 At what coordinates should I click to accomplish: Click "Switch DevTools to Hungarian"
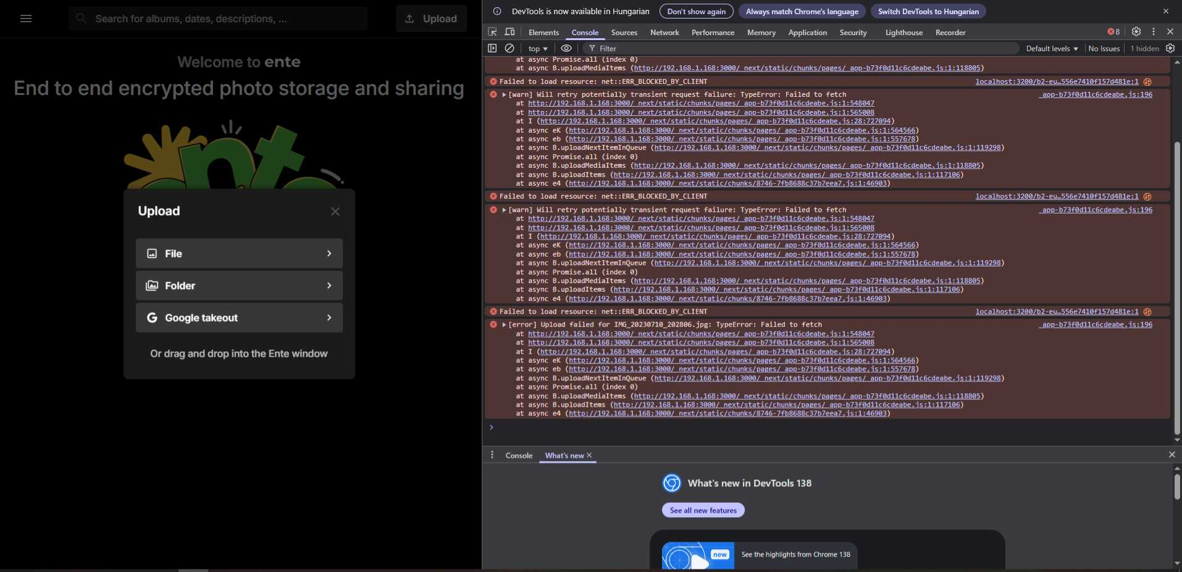coord(928,11)
